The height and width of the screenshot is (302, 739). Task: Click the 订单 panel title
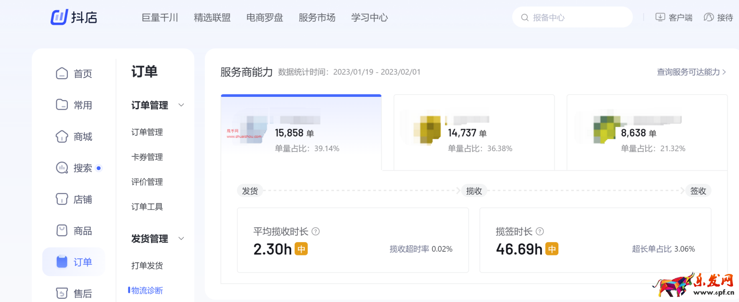point(145,71)
